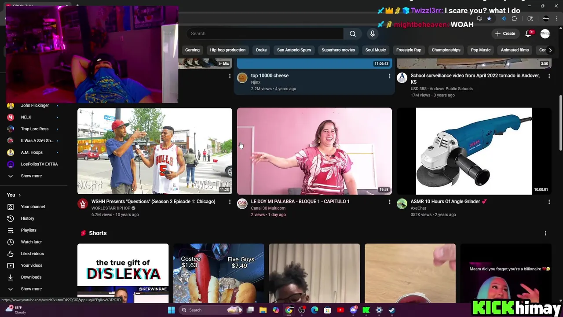
Task: Open the angle grinder ASMR thumbnail
Action: 474,151
